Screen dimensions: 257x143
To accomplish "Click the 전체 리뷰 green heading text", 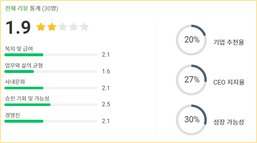I will 16,8.
